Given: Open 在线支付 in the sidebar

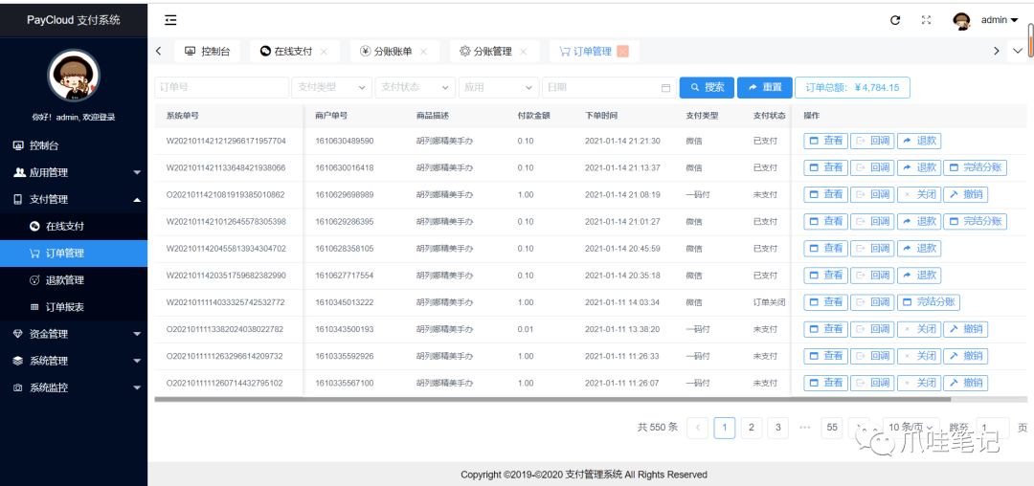Looking at the screenshot, I should (x=74, y=227).
